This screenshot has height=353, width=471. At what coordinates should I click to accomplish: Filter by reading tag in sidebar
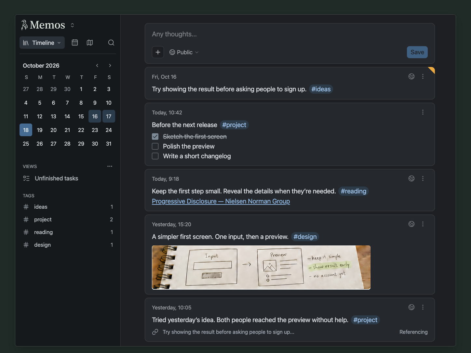tap(68, 232)
